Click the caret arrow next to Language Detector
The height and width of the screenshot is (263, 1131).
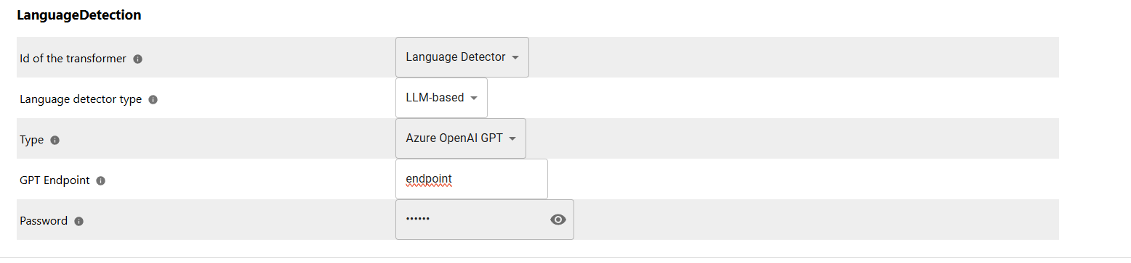pyautogui.click(x=515, y=58)
